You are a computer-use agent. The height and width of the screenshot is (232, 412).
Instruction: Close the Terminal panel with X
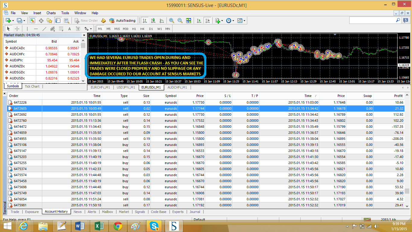(x=5, y=94)
